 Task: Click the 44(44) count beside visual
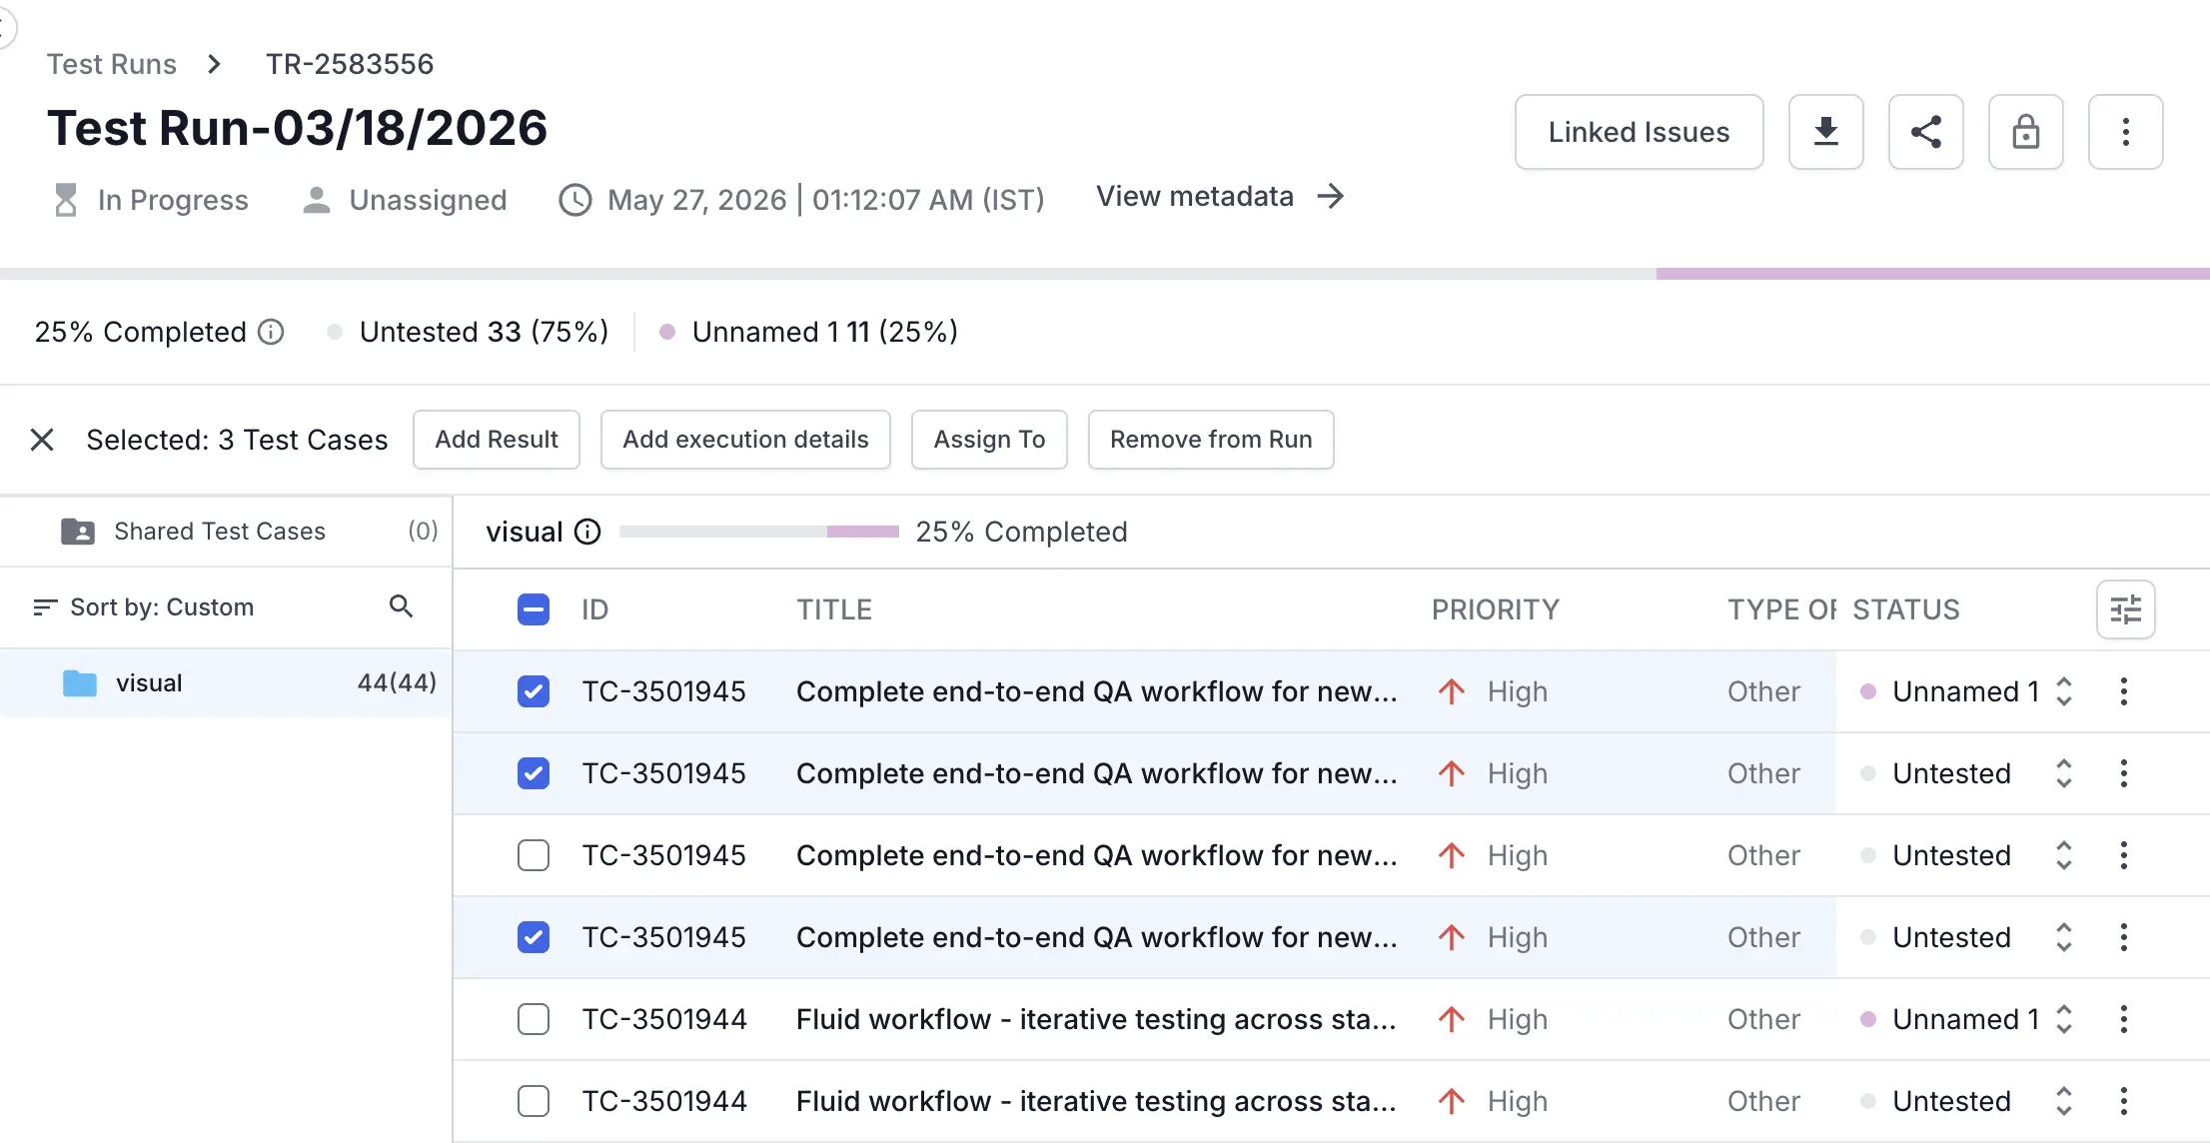[x=397, y=683]
